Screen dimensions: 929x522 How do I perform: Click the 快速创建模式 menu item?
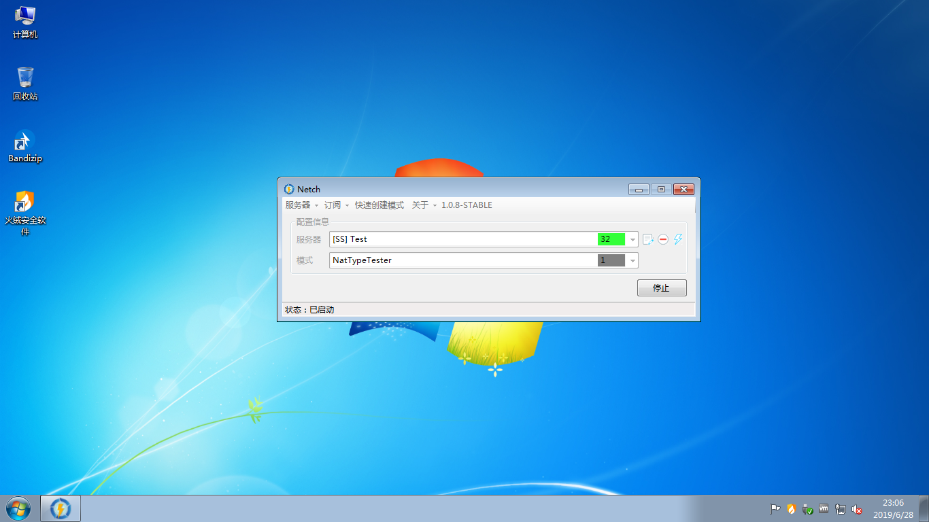pos(379,205)
